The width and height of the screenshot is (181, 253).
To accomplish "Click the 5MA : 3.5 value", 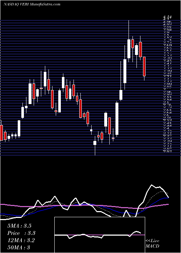I will (x=19, y=226).
